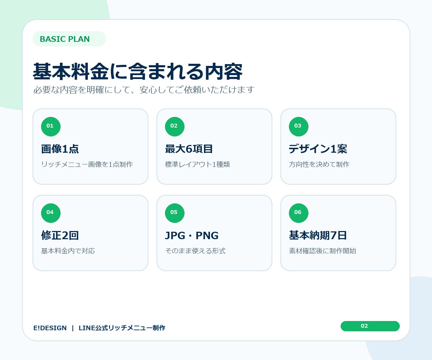
Task: Click the デザイン1案 card title
Action: click(318, 149)
